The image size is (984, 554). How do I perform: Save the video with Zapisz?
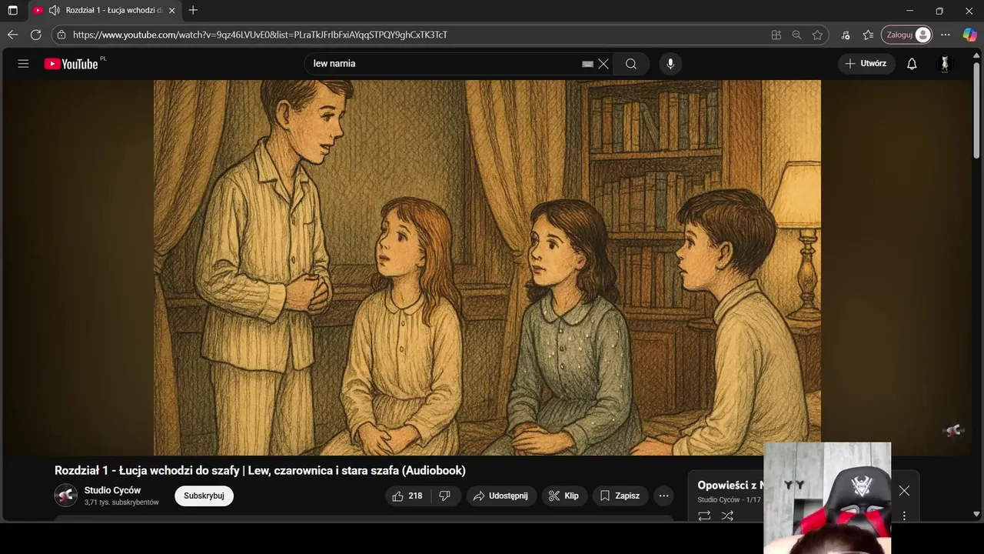click(x=620, y=496)
